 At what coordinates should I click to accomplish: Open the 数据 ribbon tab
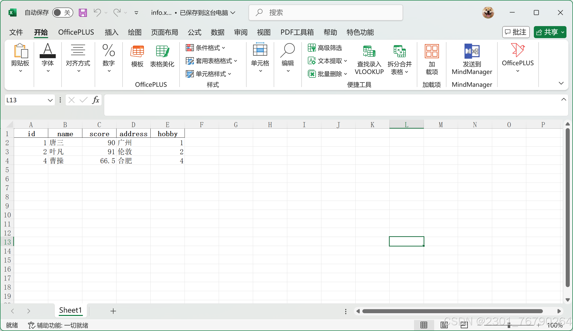(217, 32)
